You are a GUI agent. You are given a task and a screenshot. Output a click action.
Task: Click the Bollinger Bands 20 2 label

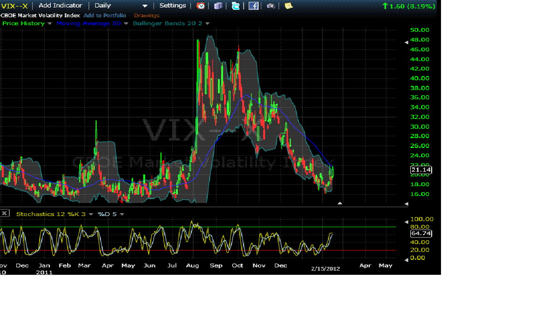pyautogui.click(x=168, y=23)
